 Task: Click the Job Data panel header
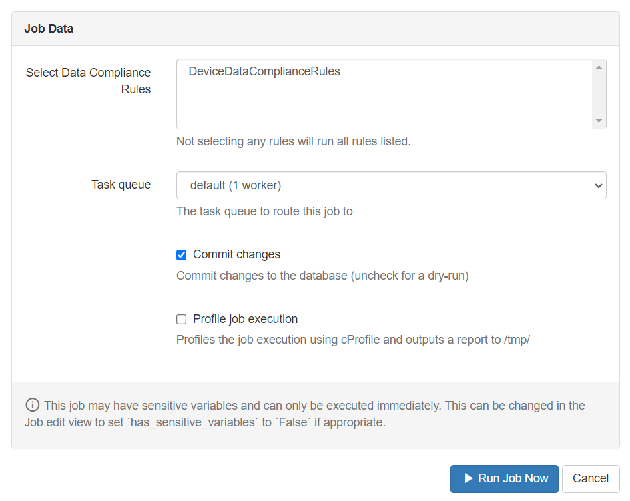49,28
